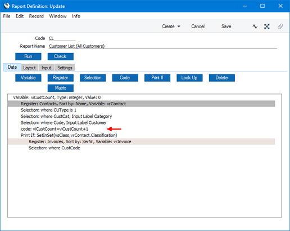Click the Check button
Screen dimensions: 290x231
(x=61, y=56)
